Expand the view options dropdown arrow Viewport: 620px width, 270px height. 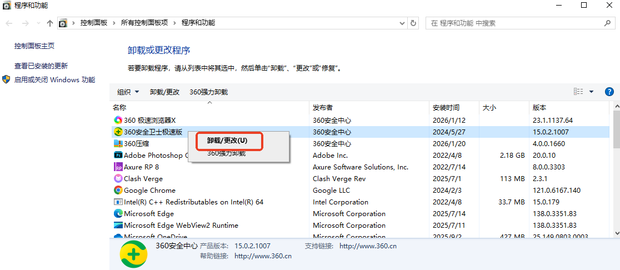point(592,92)
